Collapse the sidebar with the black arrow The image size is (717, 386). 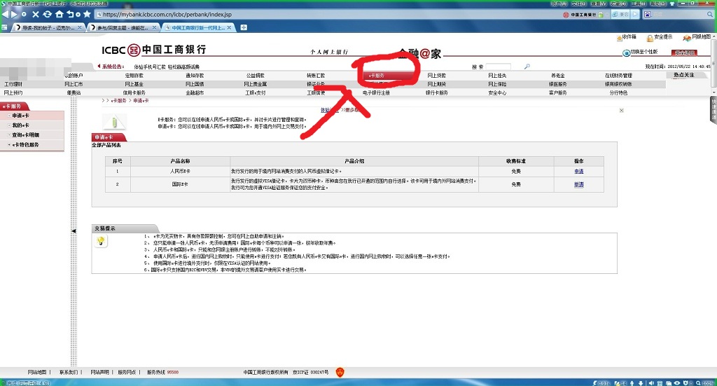pos(74,231)
